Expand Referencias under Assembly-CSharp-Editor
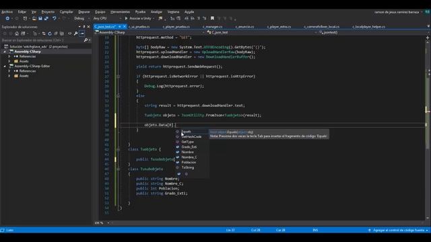Screen dimensions: 431x242 9,71
